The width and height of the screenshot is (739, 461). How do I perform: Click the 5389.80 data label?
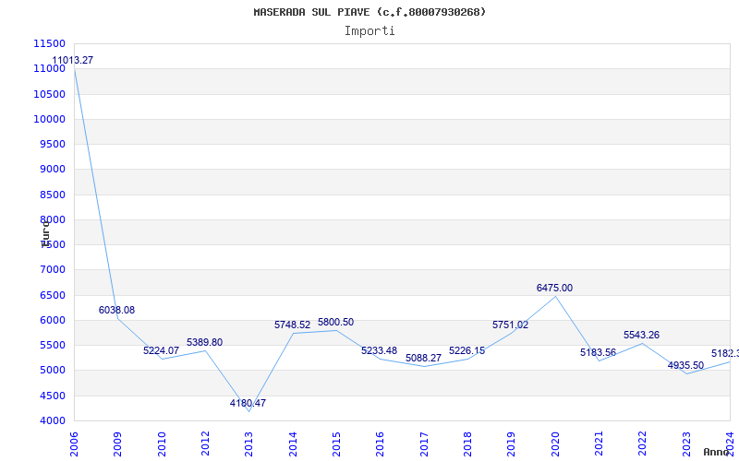[x=204, y=342]
